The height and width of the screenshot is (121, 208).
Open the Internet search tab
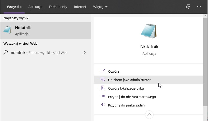coord(80,7)
